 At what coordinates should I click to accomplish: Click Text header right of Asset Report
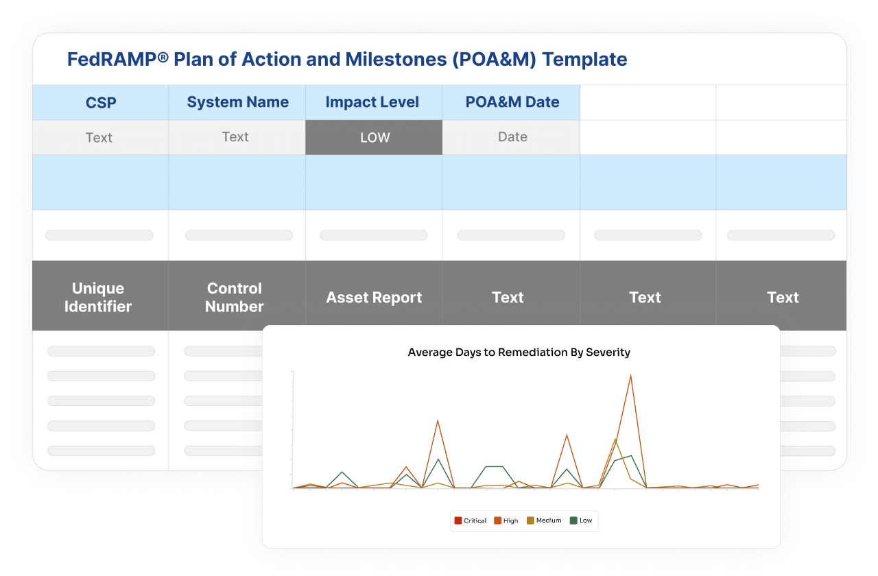508,298
